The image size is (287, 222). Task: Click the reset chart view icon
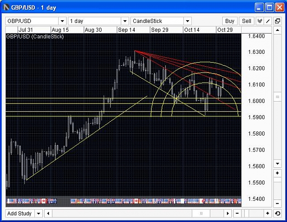point(277,213)
